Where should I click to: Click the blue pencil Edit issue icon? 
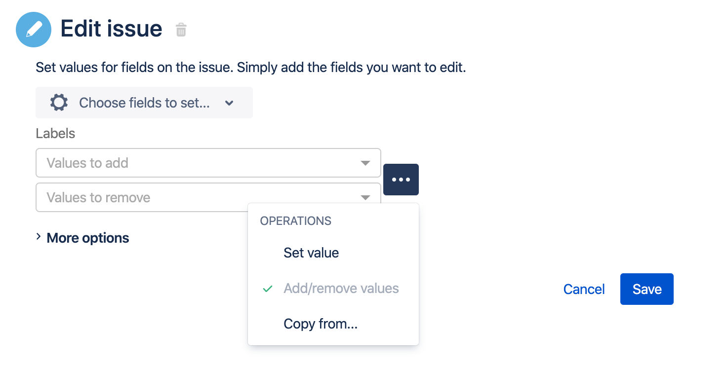click(34, 30)
